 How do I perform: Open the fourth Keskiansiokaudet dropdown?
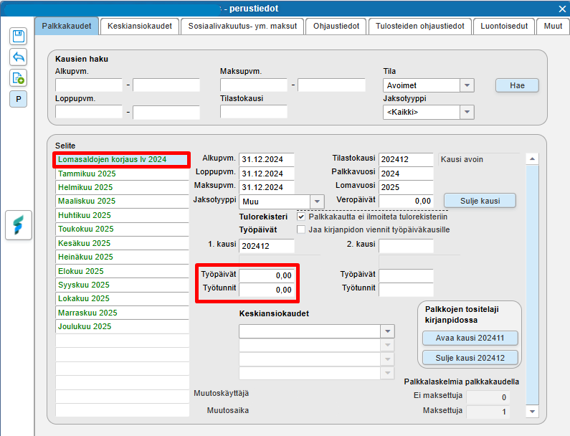(387, 373)
